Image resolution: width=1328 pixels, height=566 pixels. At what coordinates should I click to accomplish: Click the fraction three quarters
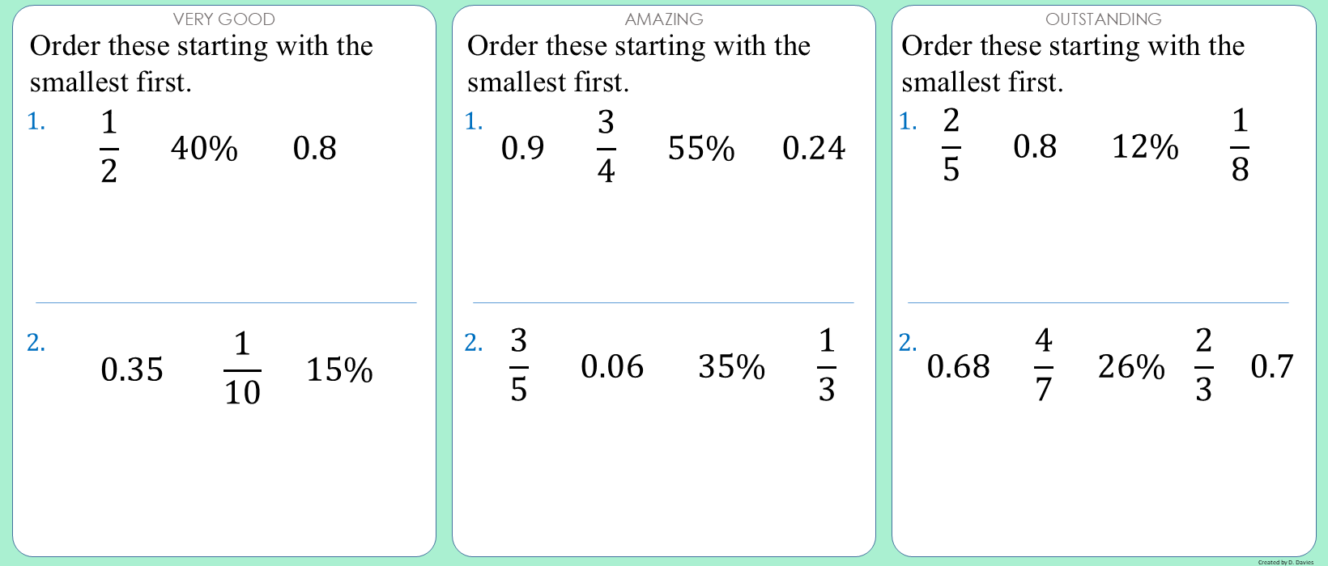point(606,147)
